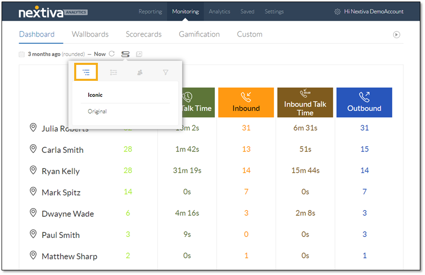Image resolution: width=425 pixels, height=275 pixels.
Task: Click Paul Smith talk time 9s
Action: coord(187,234)
